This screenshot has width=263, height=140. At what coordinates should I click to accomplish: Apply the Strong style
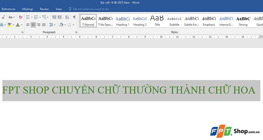click(243, 21)
